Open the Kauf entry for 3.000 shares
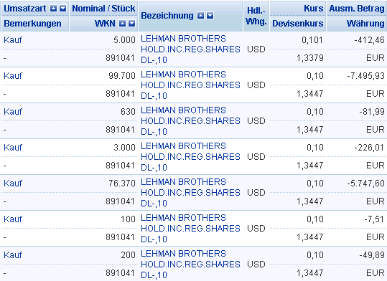387x281 pixels. 13,148
